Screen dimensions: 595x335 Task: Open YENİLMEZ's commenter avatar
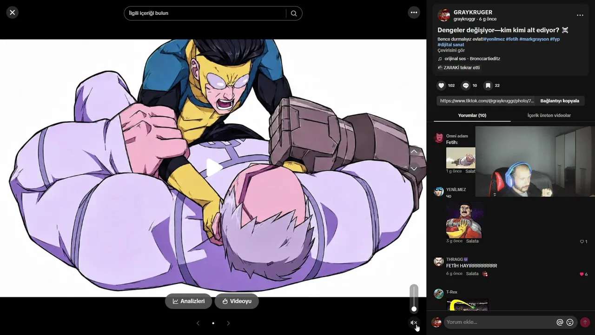click(438, 191)
